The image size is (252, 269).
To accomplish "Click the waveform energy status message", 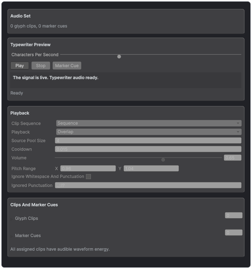I will (60, 249).
